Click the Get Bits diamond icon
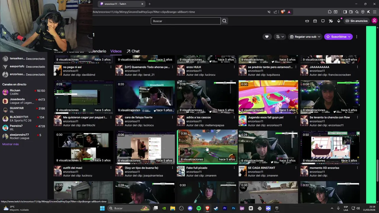379x213 pixels. click(x=339, y=21)
